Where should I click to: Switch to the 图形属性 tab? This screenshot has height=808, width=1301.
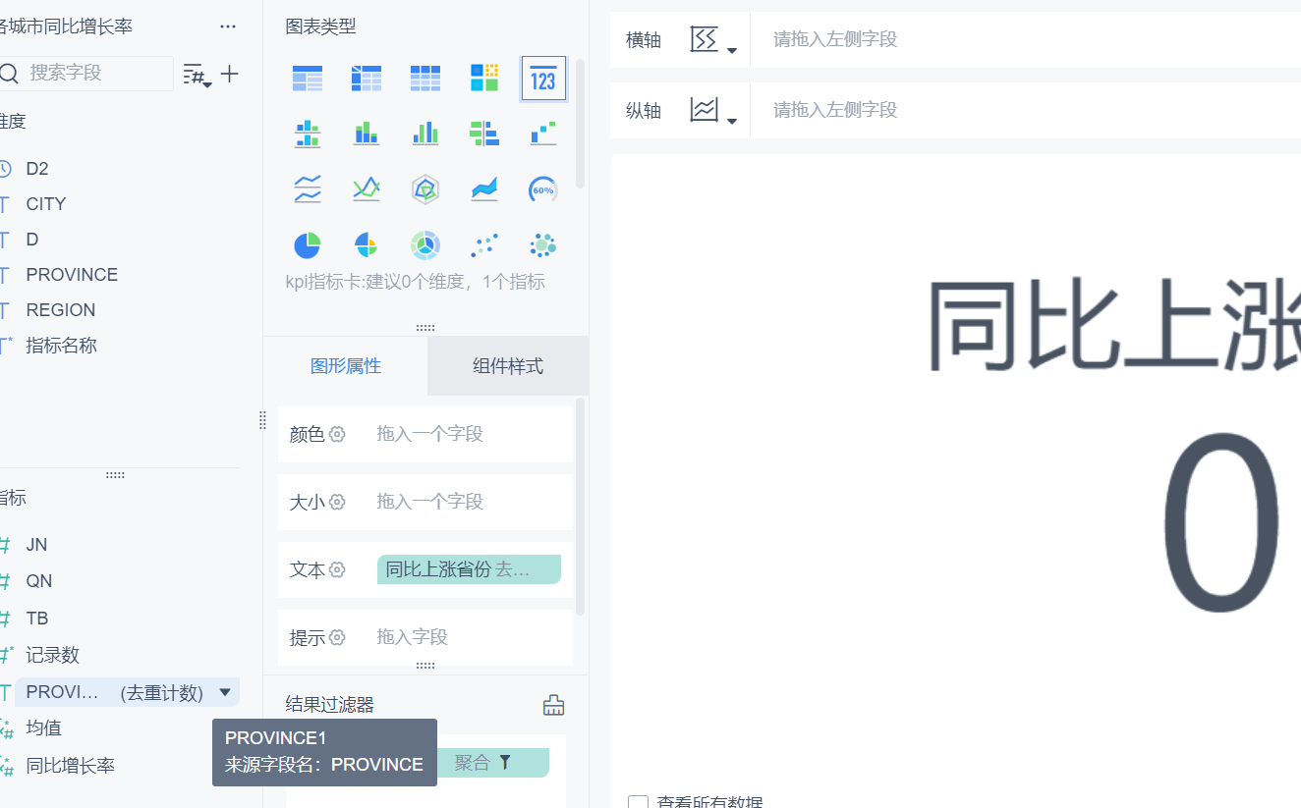click(x=346, y=366)
